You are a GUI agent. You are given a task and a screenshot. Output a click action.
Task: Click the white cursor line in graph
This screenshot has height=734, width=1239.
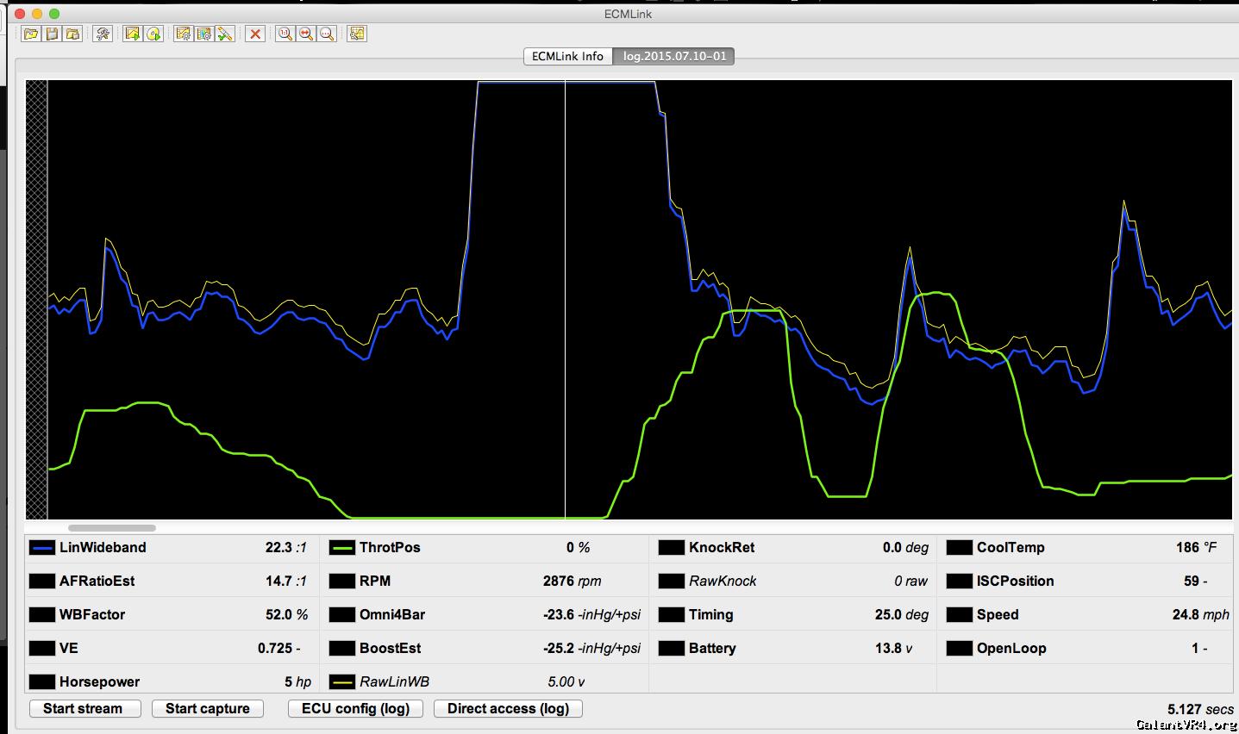(565, 299)
